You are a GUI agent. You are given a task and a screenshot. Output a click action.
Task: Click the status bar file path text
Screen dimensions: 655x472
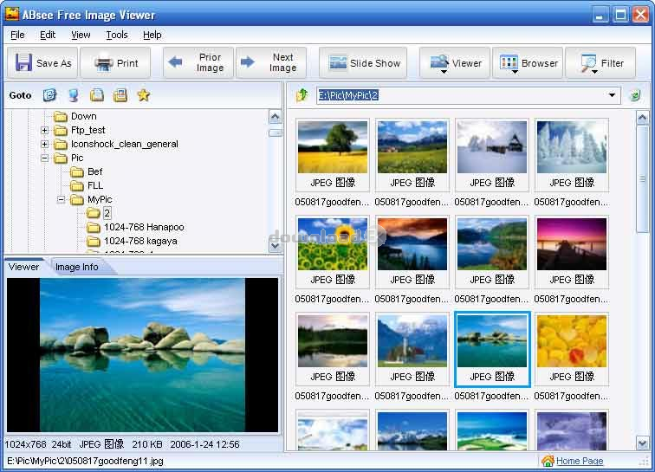click(85, 461)
